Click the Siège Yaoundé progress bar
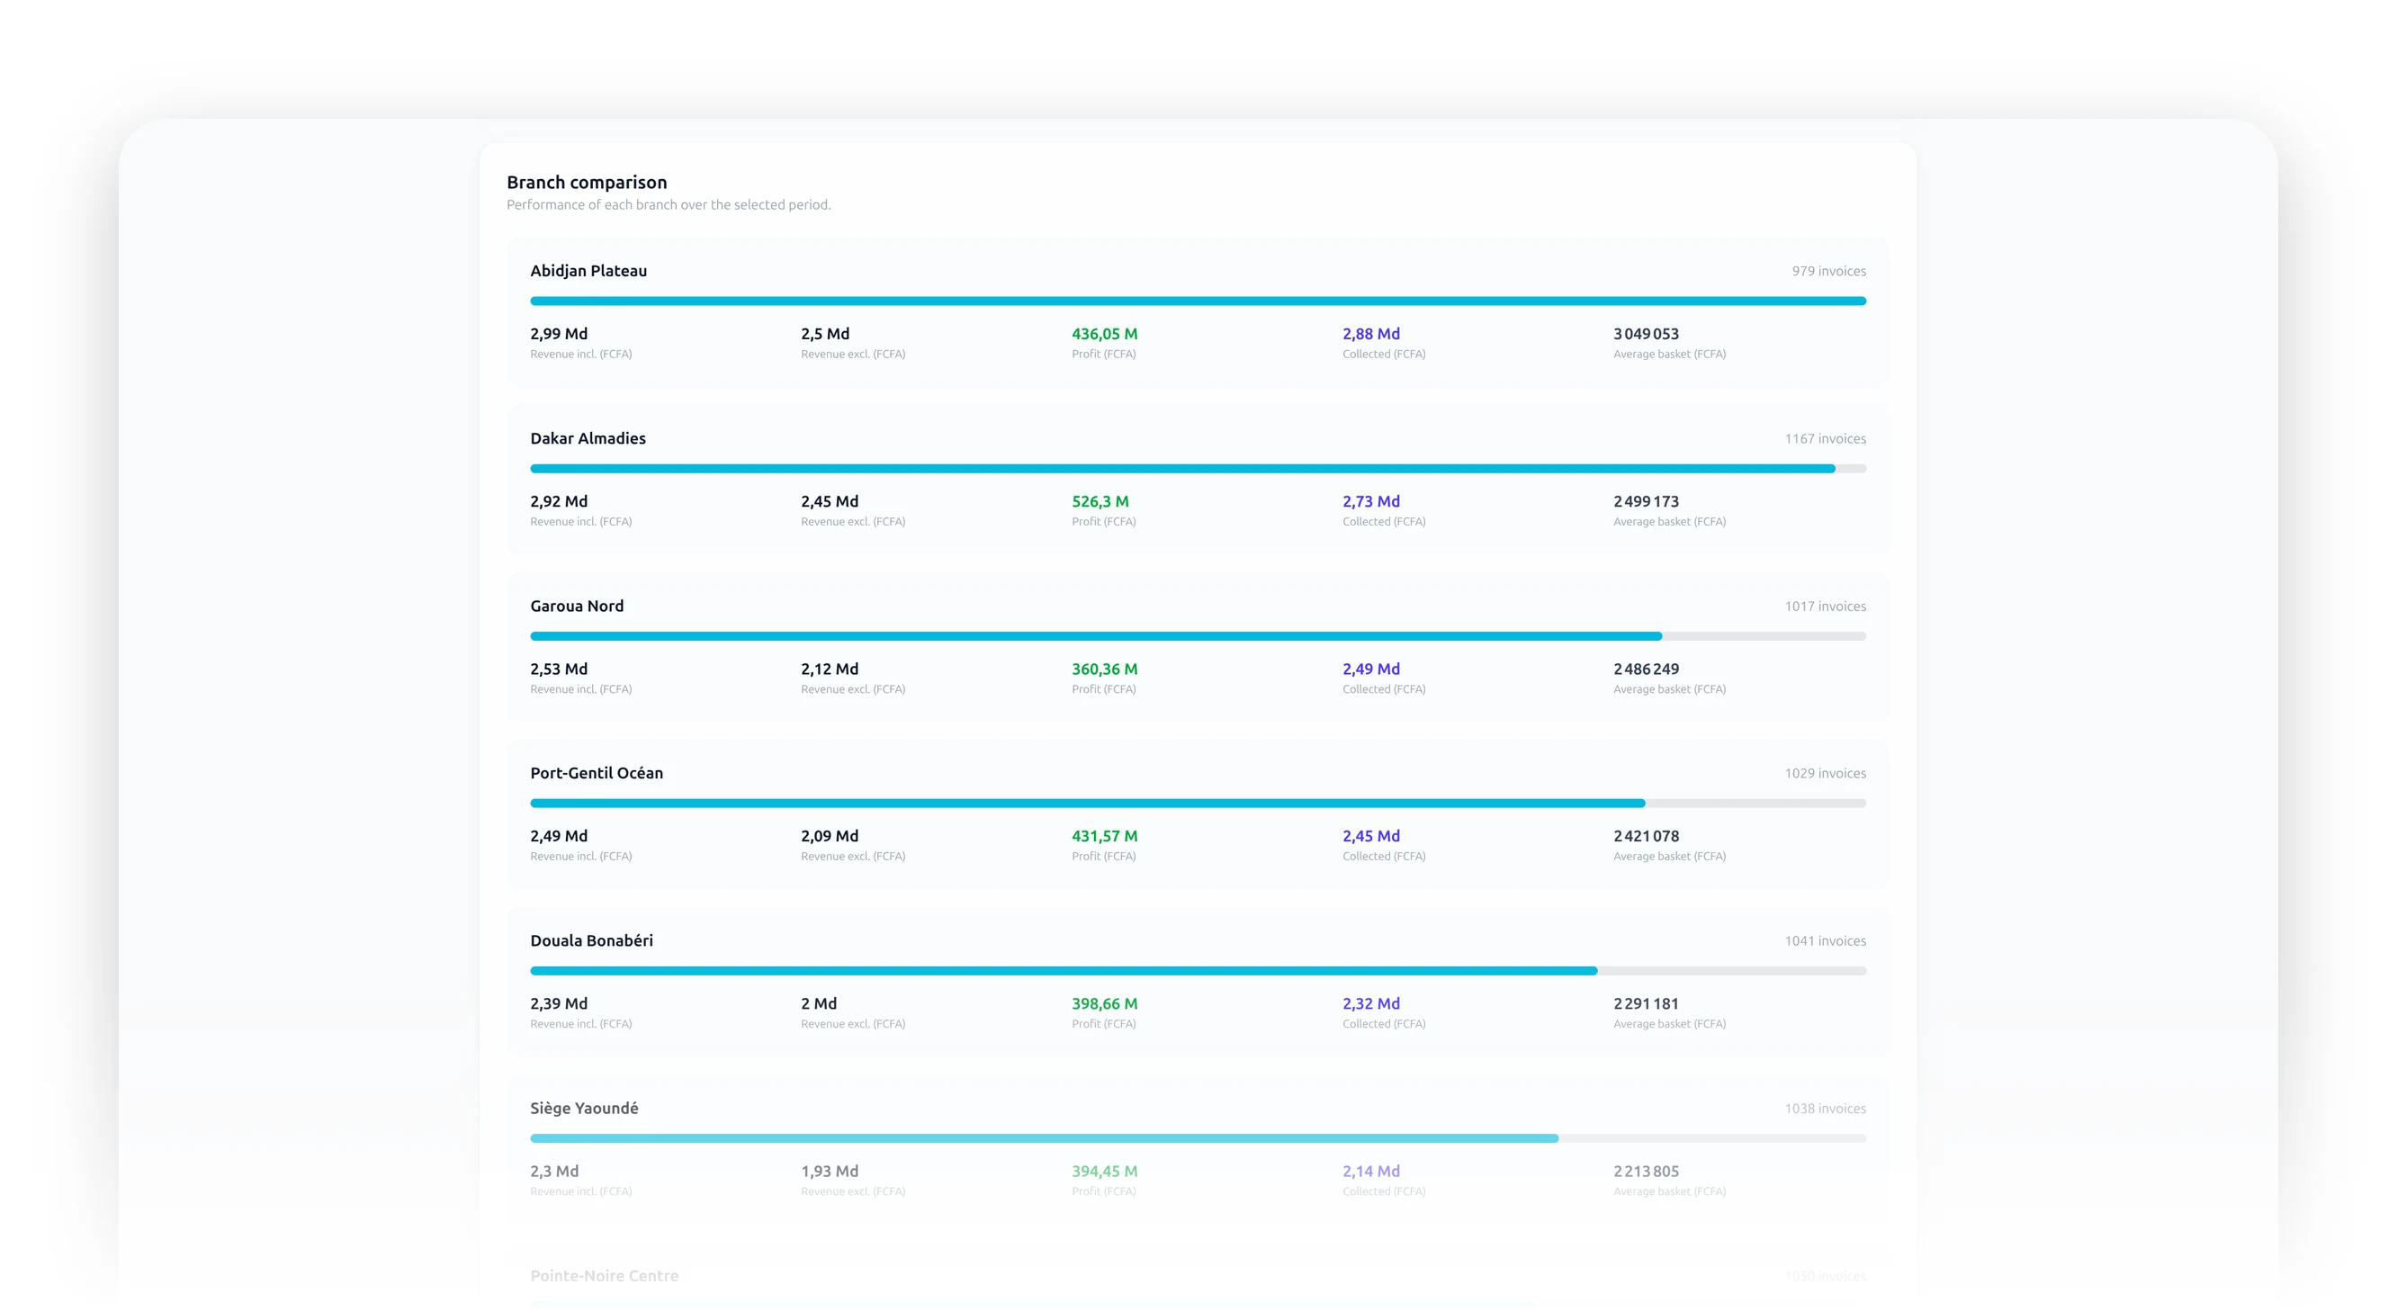 tap(1198, 1138)
